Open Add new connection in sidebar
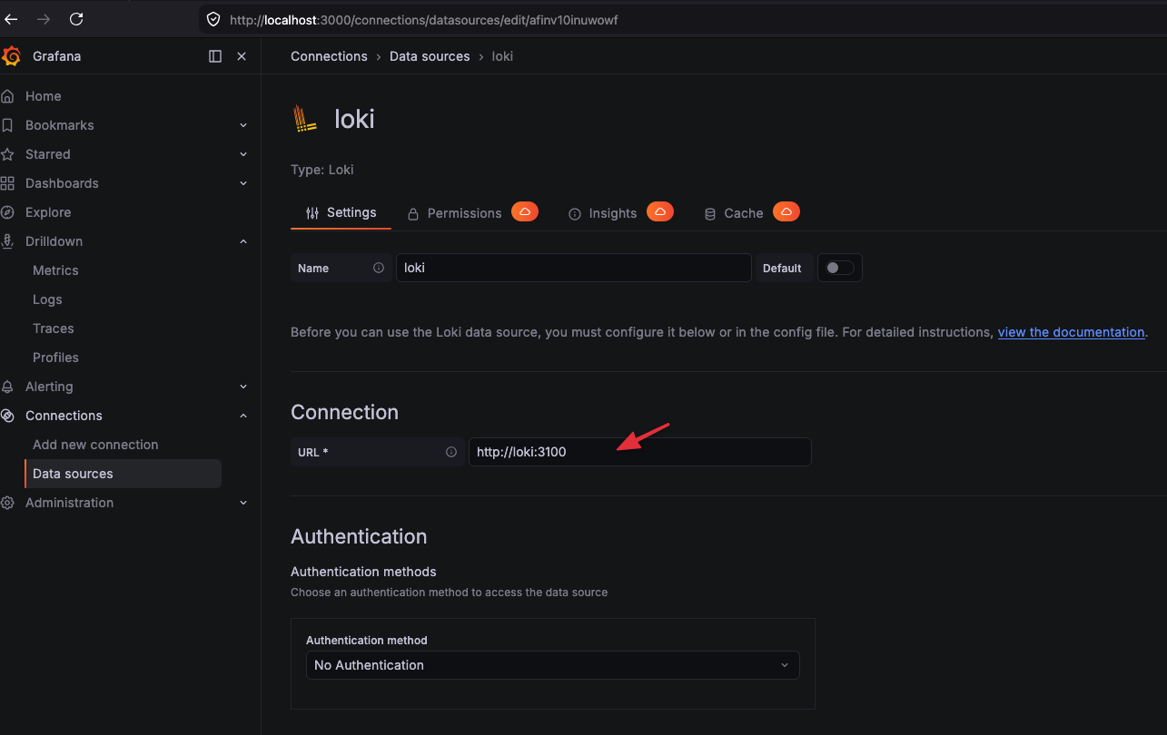This screenshot has height=735, width=1167. [95, 445]
